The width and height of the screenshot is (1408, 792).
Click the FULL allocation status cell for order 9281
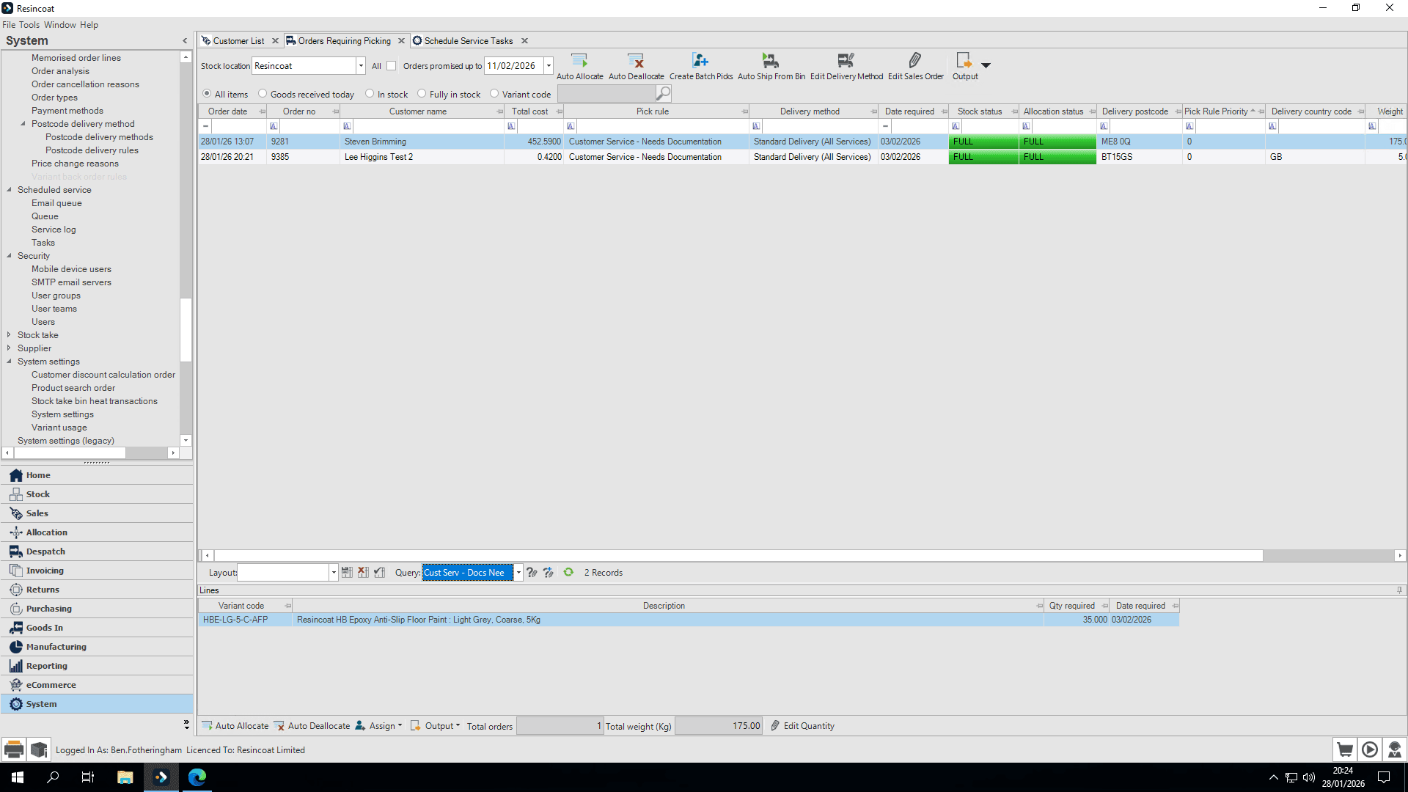click(1057, 142)
